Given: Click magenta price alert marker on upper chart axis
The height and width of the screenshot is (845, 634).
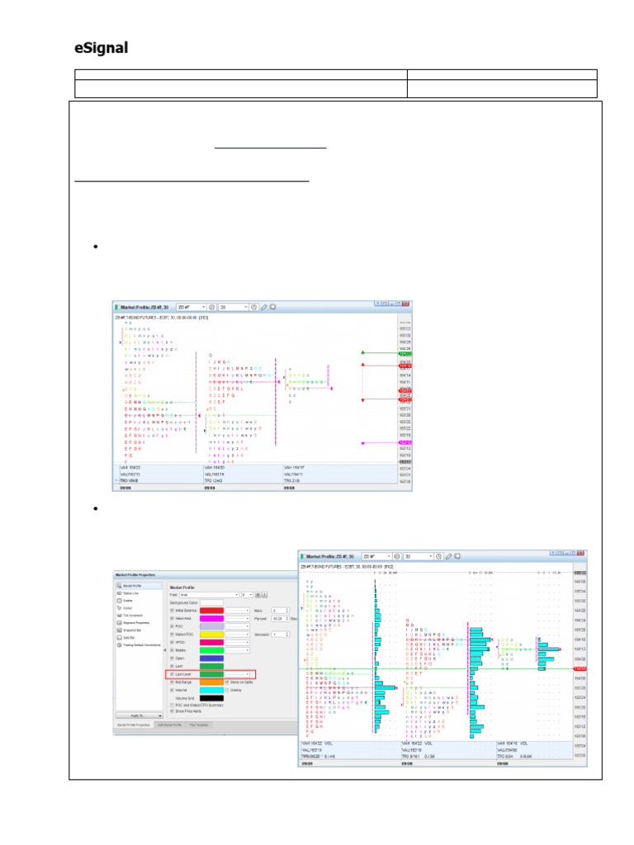Looking at the screenshot, I should pos(405,442).
